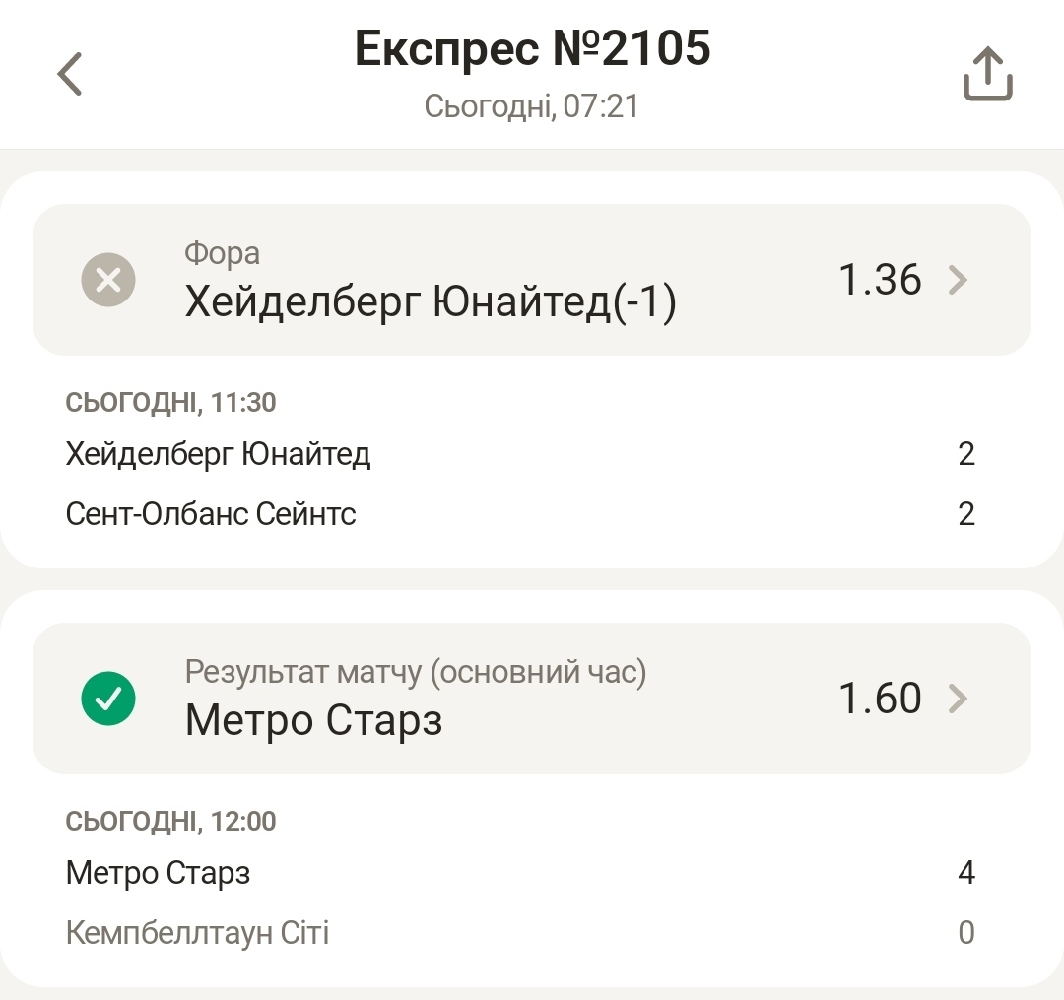Expand the chevron next to odds 1.60

pos(958,699)
